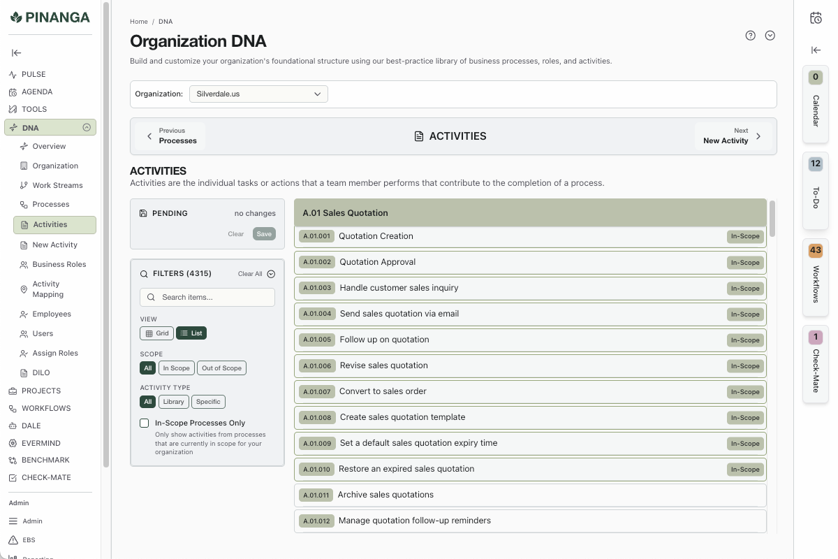Click the Workflows icon in the sidebar
The image size is (838, 559).
pos(13,409)
